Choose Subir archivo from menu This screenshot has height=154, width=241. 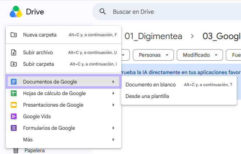[63, 52]
